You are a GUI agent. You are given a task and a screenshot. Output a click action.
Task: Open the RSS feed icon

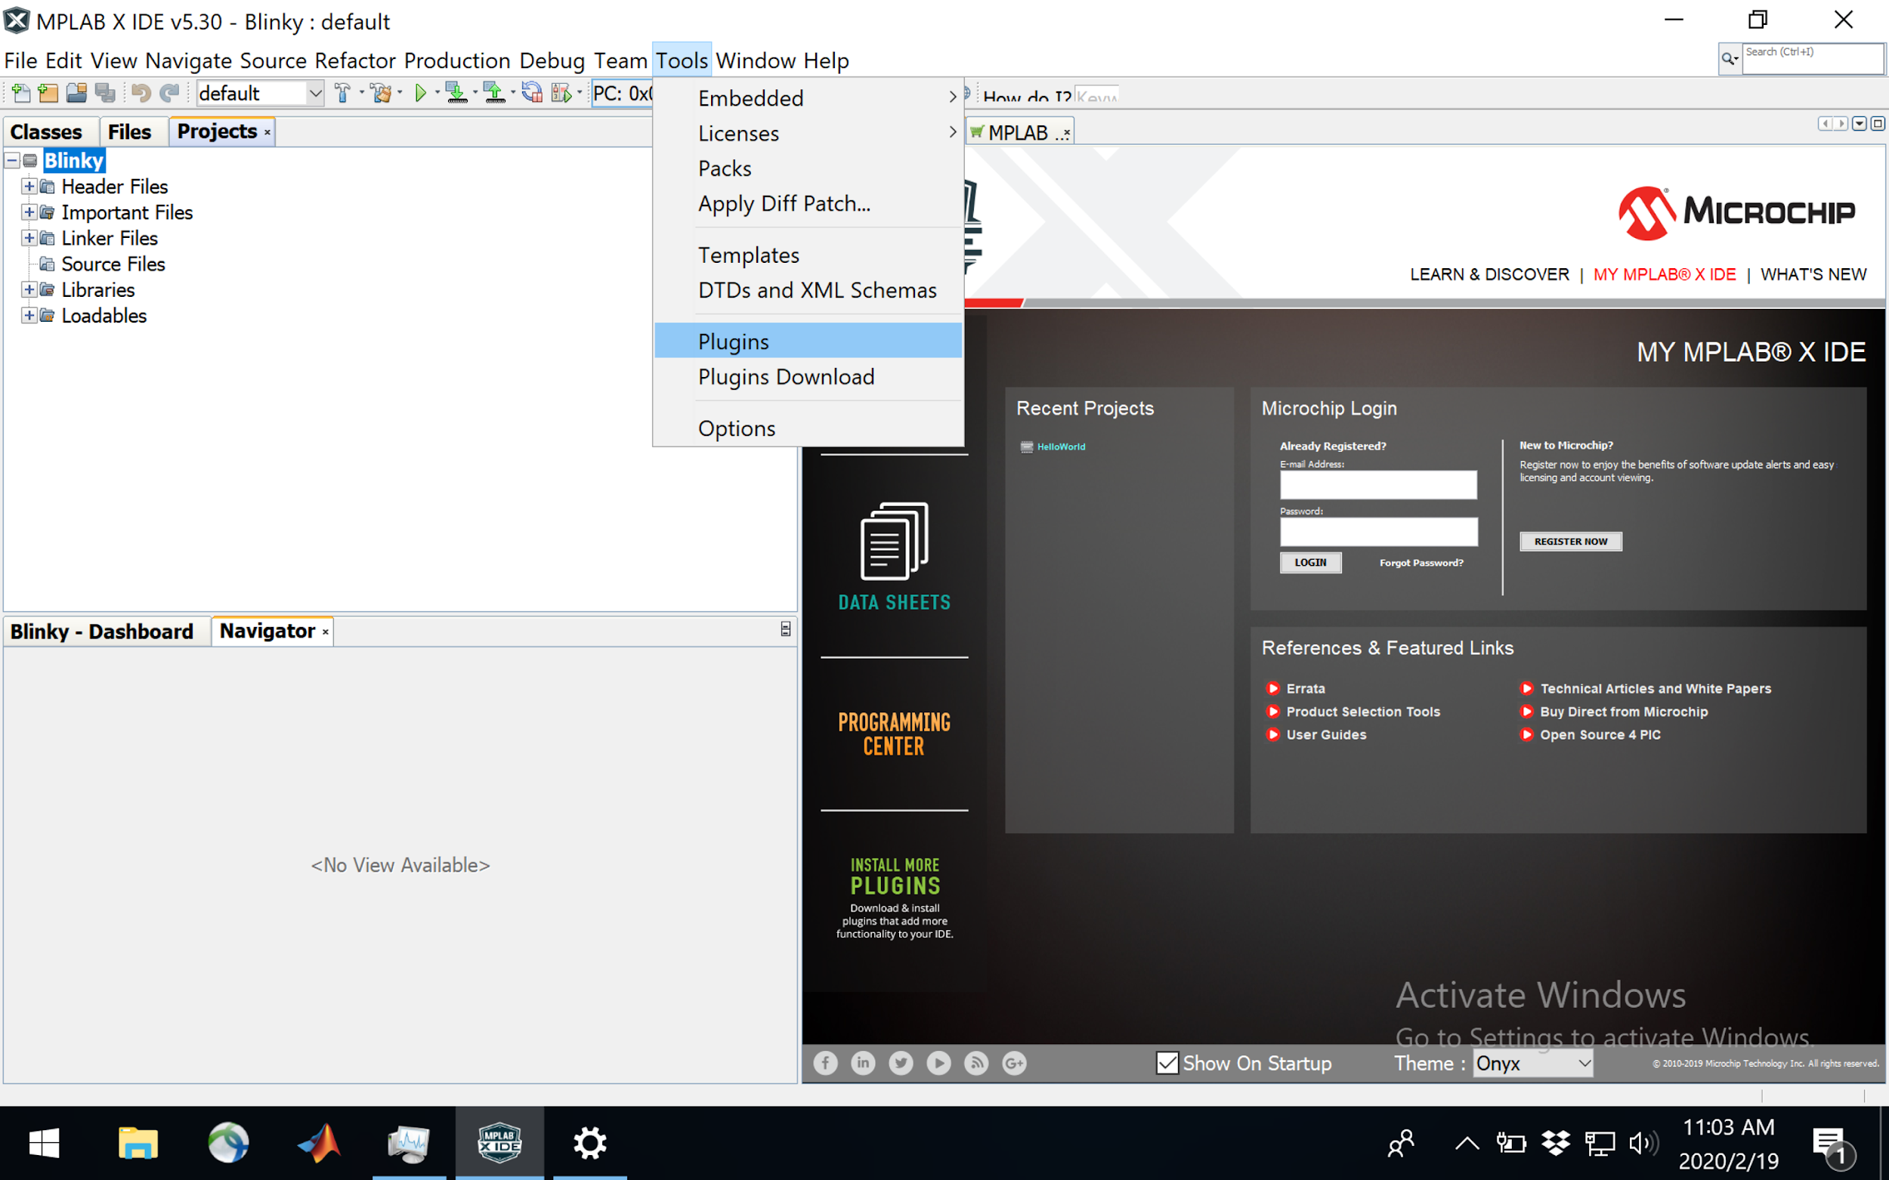[x=976, y=1063]
